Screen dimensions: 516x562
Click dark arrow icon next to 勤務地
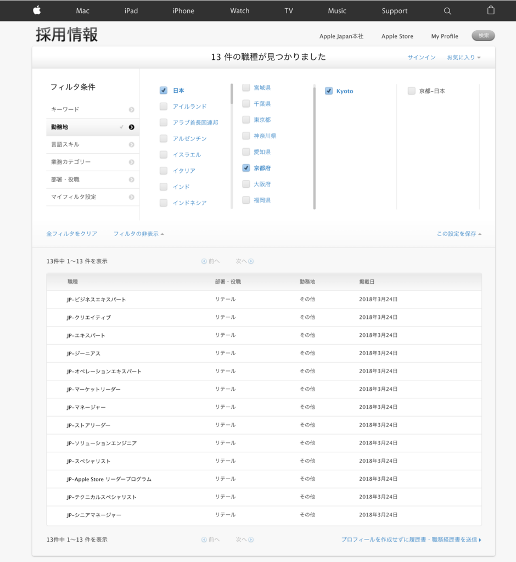[x=132, y=127]
